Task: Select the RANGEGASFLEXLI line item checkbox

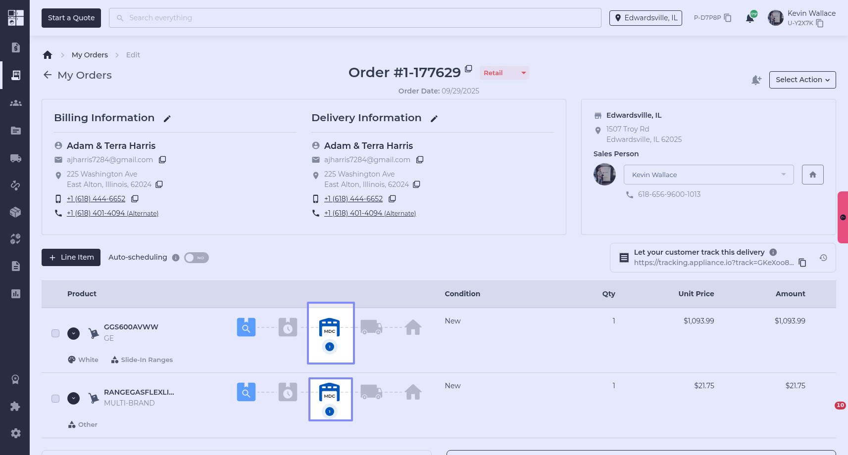Action: [x=55, y=399]
